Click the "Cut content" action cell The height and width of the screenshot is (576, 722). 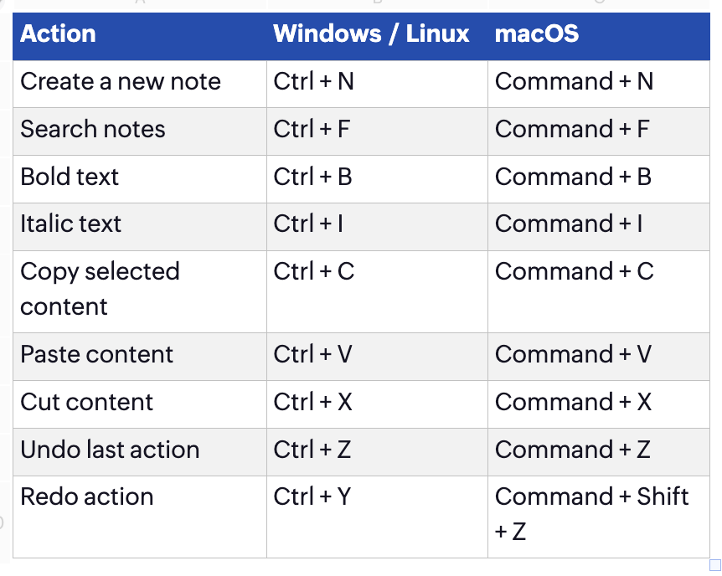coord(86,402)
